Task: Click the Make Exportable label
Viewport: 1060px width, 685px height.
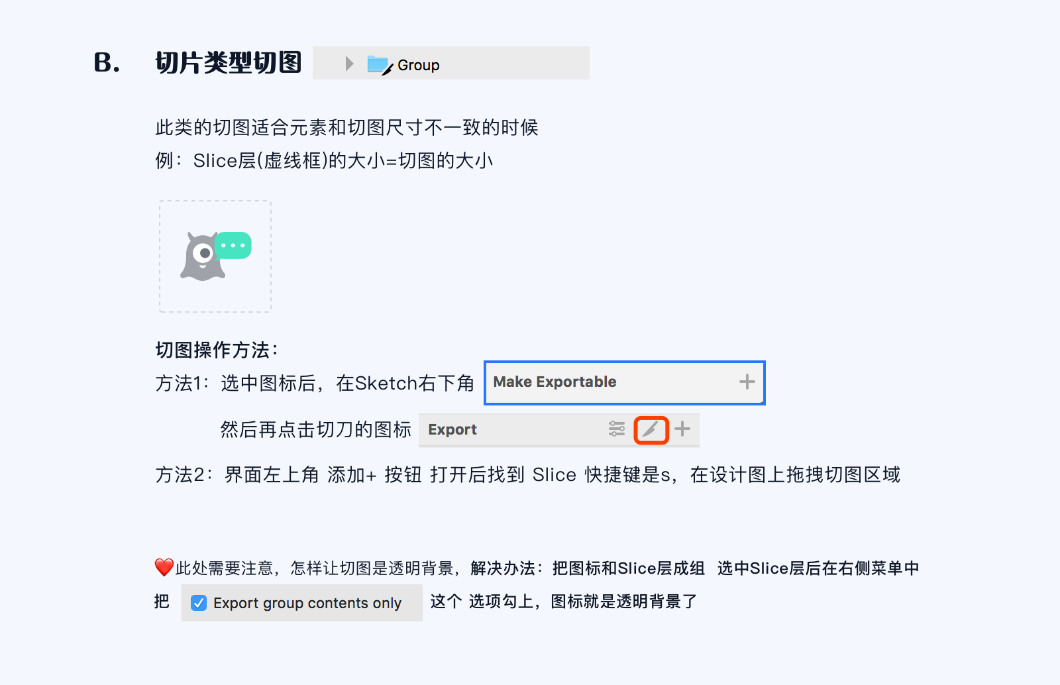Action: 555,382
